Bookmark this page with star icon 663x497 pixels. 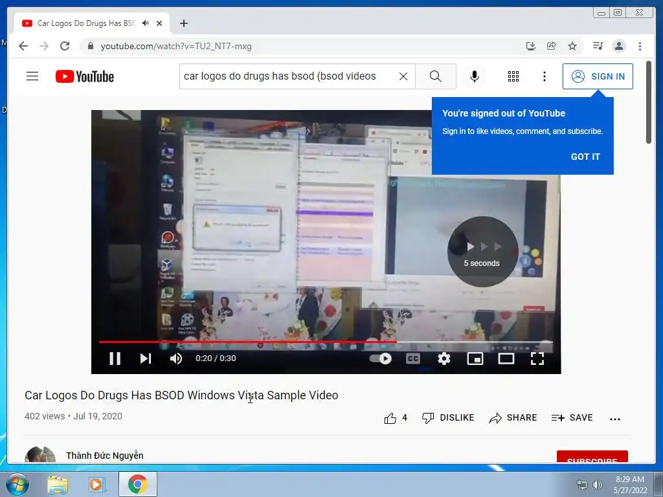tap(572, 46)
